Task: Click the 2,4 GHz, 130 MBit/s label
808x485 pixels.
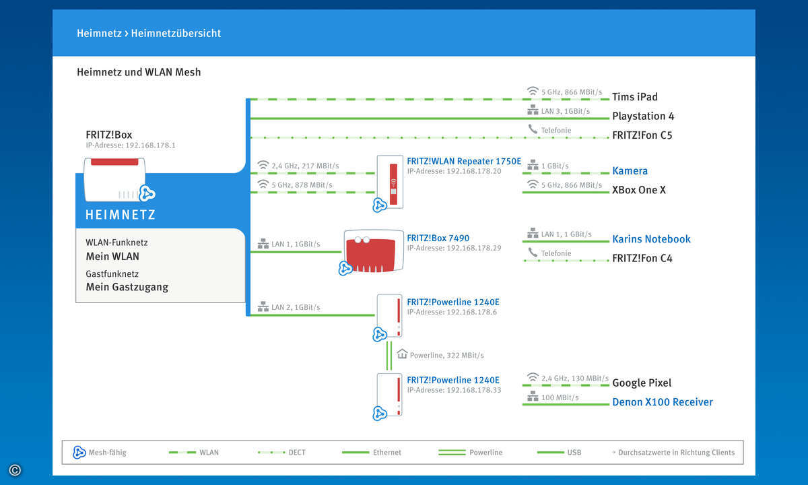Action: (575, 379)
